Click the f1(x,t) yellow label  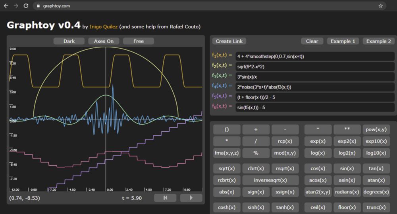click(222, 55)
